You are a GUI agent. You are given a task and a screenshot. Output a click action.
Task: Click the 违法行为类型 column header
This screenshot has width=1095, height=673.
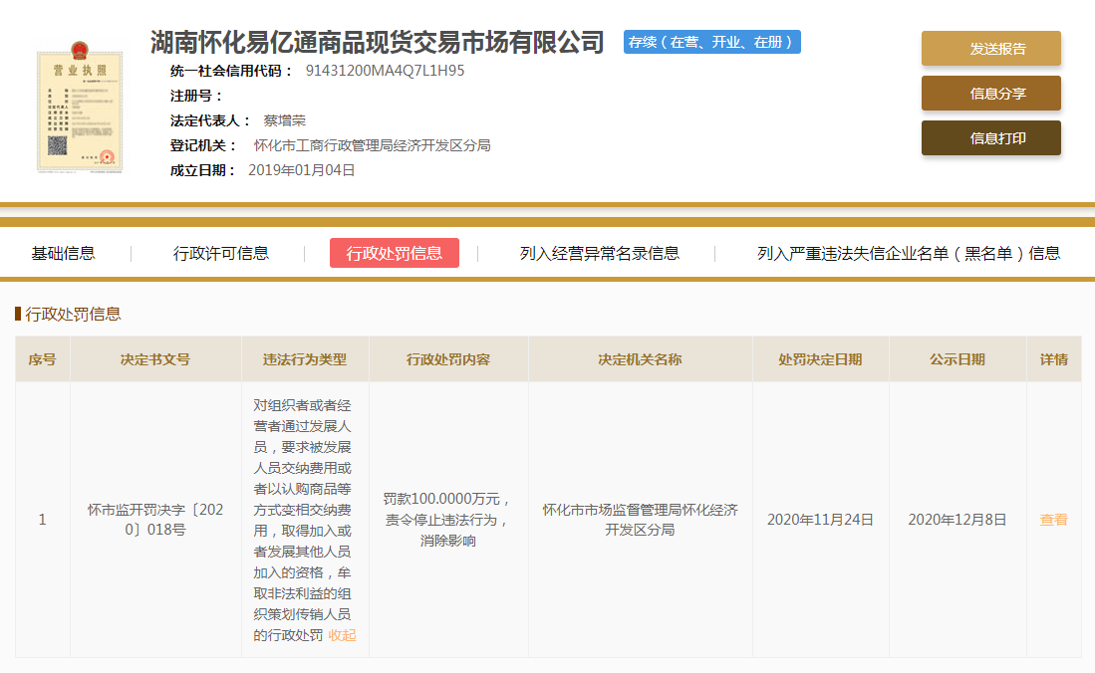(x=305, y=359)
